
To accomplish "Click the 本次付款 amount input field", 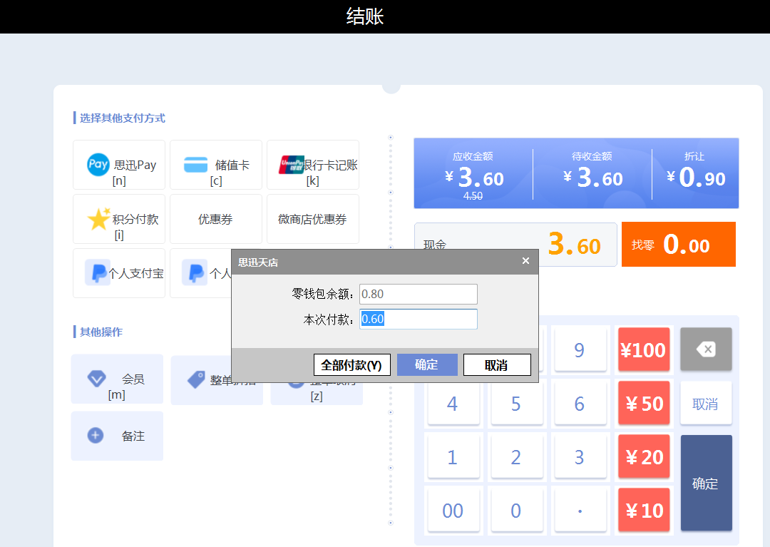I will tap(419, 319).
